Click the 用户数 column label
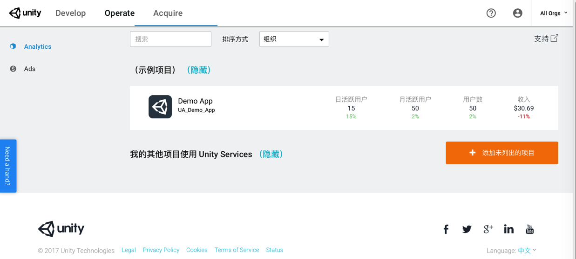Screen dimensions: 576x259 coord(473,99)
